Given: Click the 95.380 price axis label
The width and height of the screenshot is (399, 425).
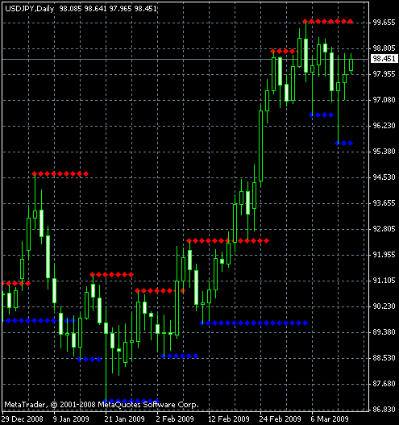Looking at the screenshot, I should [x=384, y=152].
